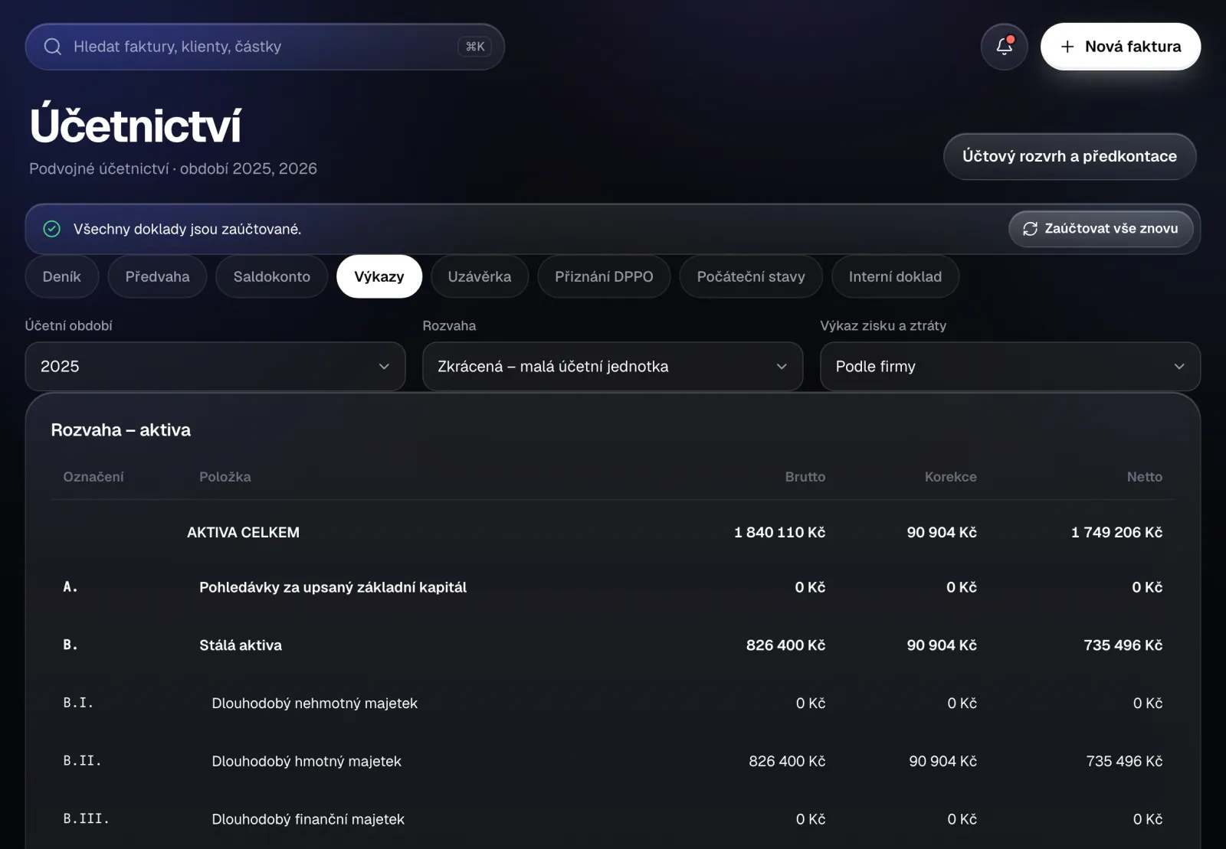
Task: Click the Netto column header
Action: point(1144,477)
